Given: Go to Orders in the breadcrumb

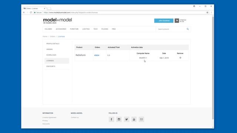Looking at the screenshot, I should (x=53, y=37).
